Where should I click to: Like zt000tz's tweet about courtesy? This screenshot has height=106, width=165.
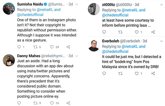pos(137,32)
